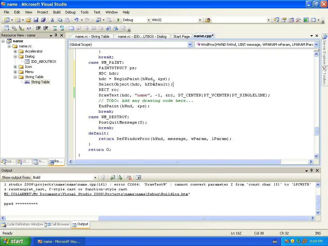Click the Navigate Backward icon
The image size is (328, 246).
pos(98,20)
